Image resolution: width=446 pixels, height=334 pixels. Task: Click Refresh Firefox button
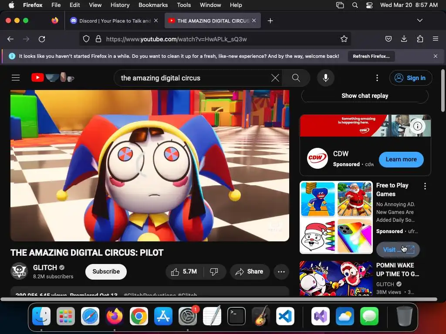point(371,56)
